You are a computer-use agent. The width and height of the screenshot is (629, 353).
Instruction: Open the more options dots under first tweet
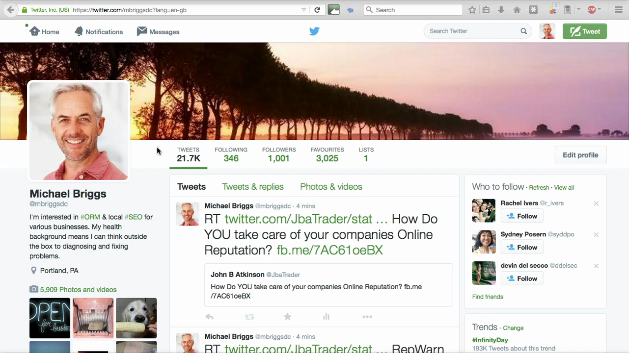(x=367, y=317)
